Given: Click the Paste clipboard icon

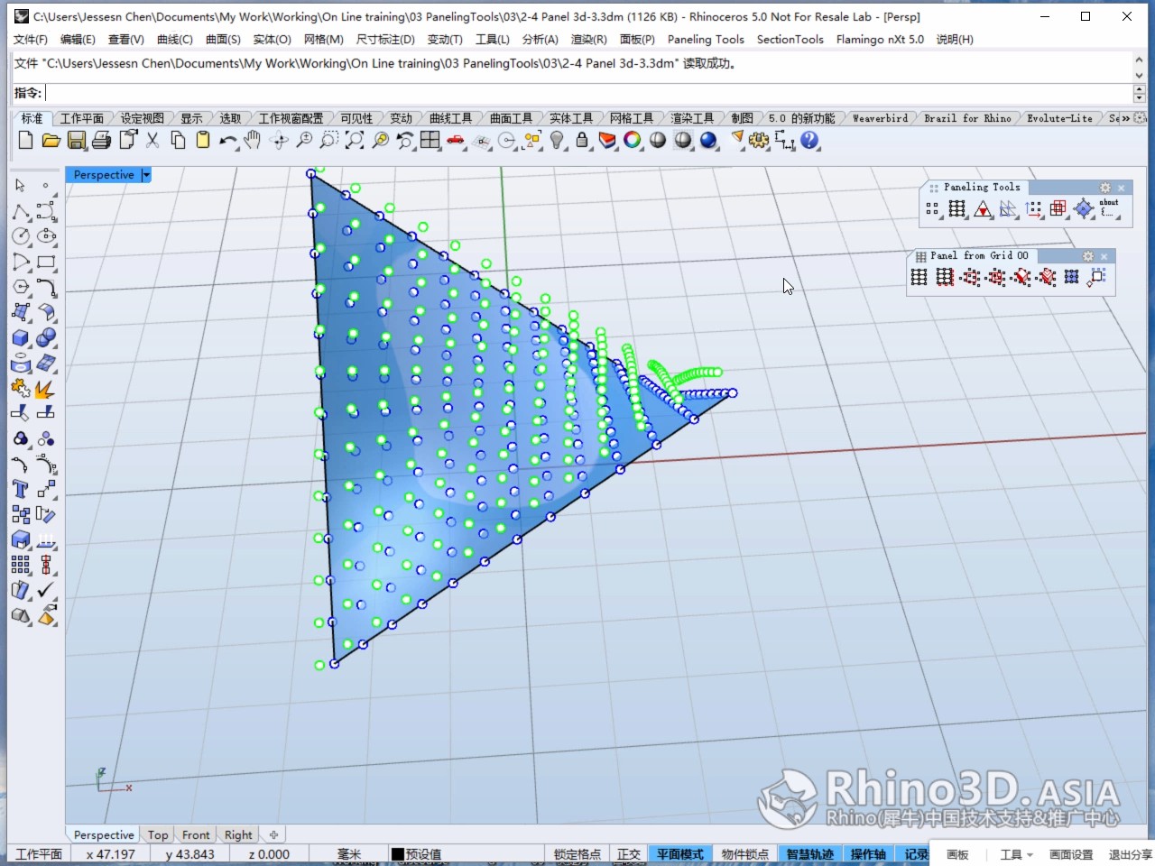Looking at the screenshot, I should coord(203,140).
